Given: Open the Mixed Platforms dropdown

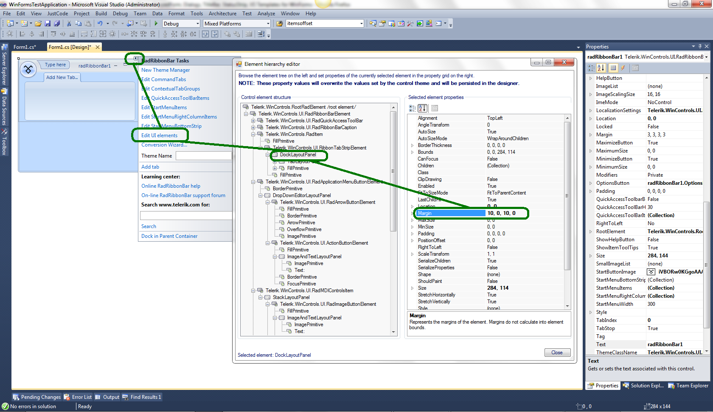Looking at the screenshot, I should (x=268, y=23).
